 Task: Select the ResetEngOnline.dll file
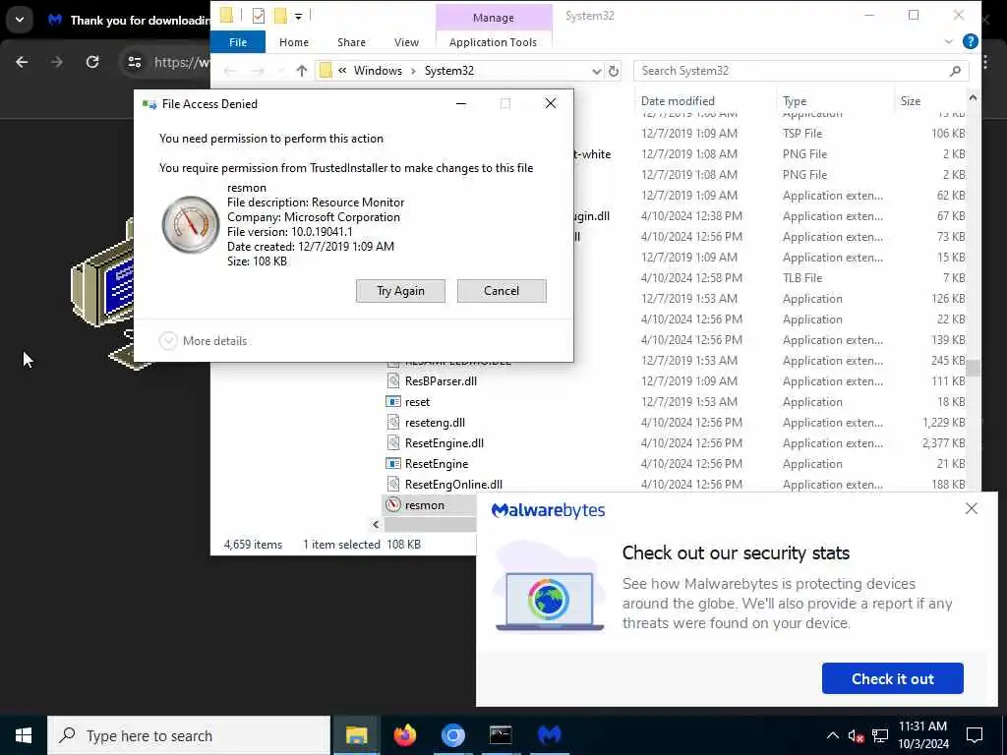click(x=453, y=484)
